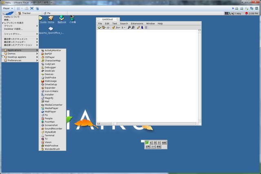Click the vertical scrollbar in Pe window
The height and width of the screenshot is (174, 261).
pyautogui.click(x=199, y=76)
